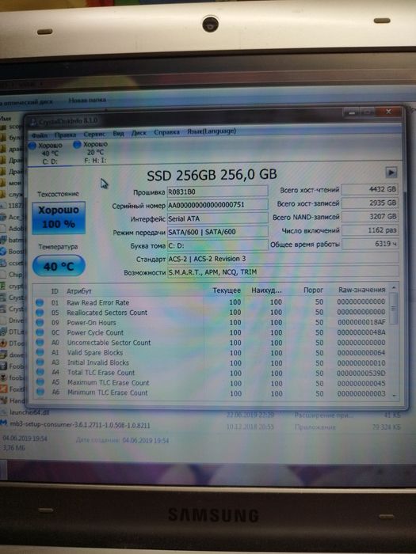Click the raw value 00000000539D

pos(361,373)
